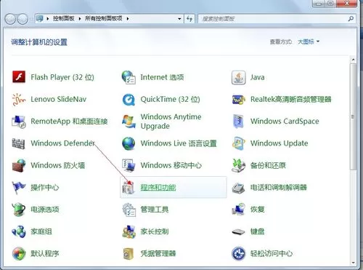
Task: Open the 恢复 icon
Action: click(x=238, y=210)
